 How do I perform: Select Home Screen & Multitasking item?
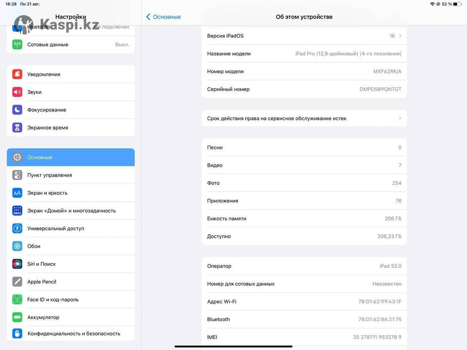click(71, 211)
